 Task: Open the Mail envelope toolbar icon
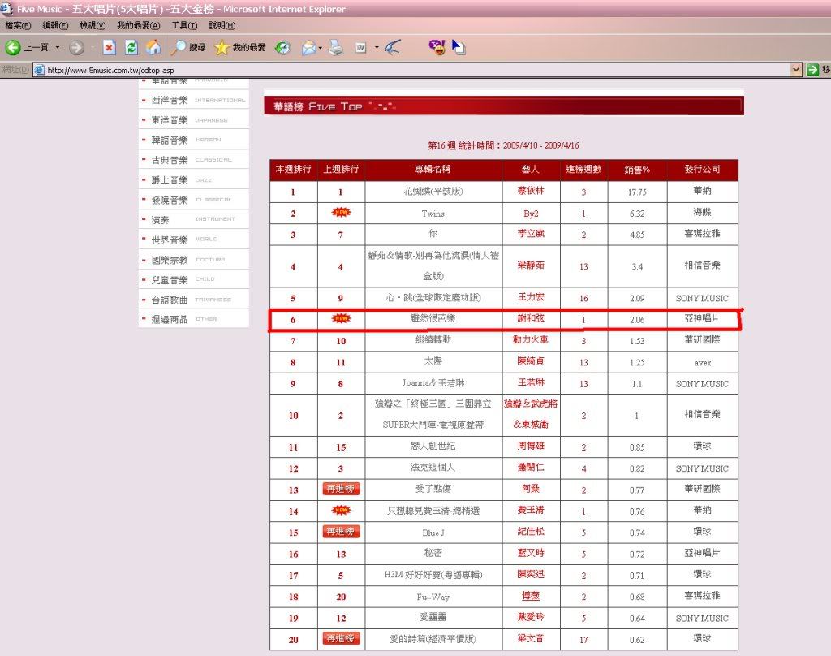pyautogui.click(x=309, y=48)
